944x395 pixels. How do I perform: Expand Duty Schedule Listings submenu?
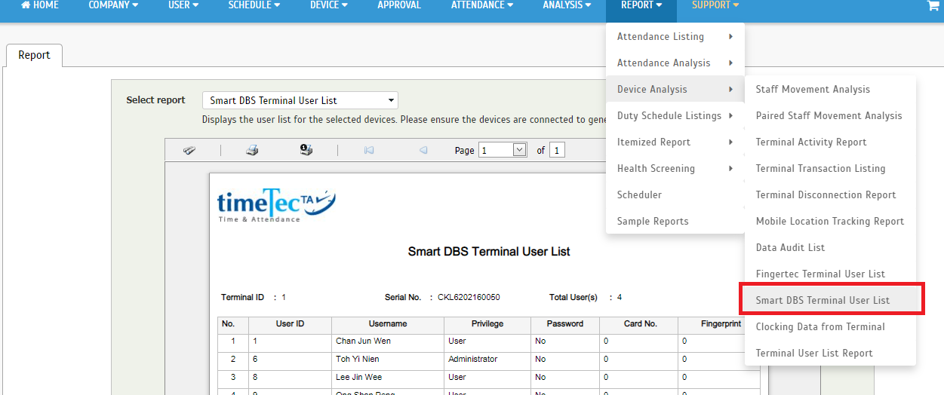[675, 115]
